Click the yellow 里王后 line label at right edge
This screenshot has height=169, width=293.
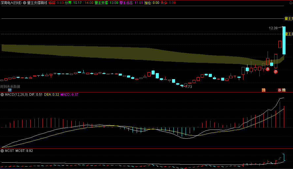point(289,34)
